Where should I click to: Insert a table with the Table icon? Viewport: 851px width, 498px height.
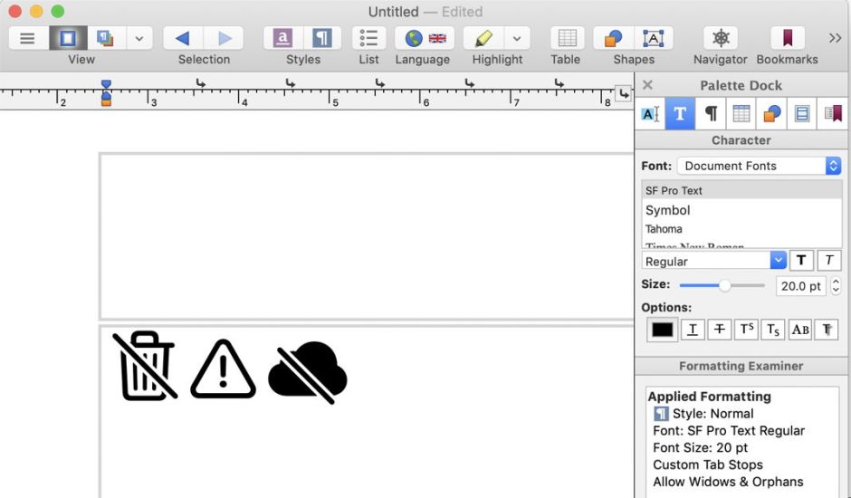[x=566, y=38]
